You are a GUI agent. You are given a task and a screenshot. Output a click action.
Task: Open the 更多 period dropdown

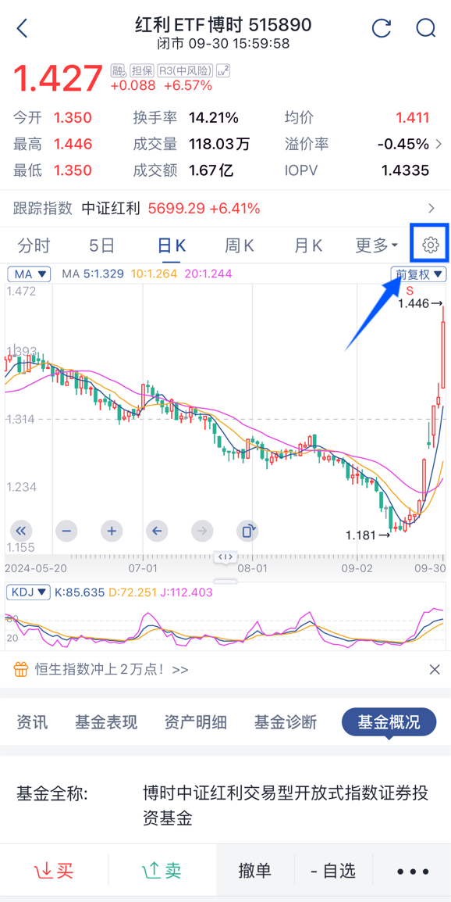(377, 246)
